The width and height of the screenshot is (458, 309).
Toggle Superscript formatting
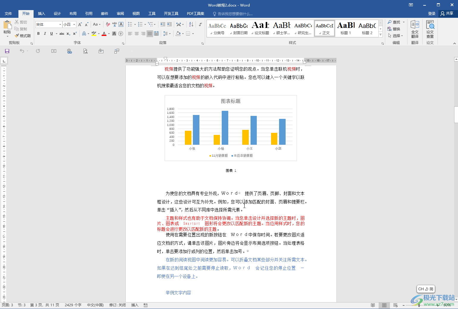(x=75, y=34)
